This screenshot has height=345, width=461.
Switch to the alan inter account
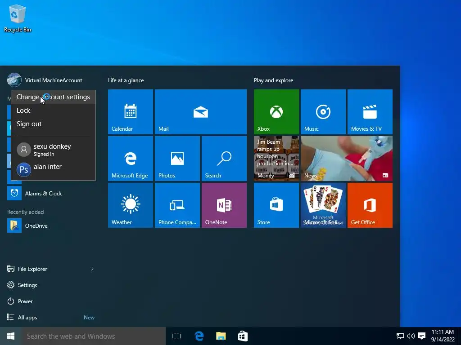click(x=53, y=169)
